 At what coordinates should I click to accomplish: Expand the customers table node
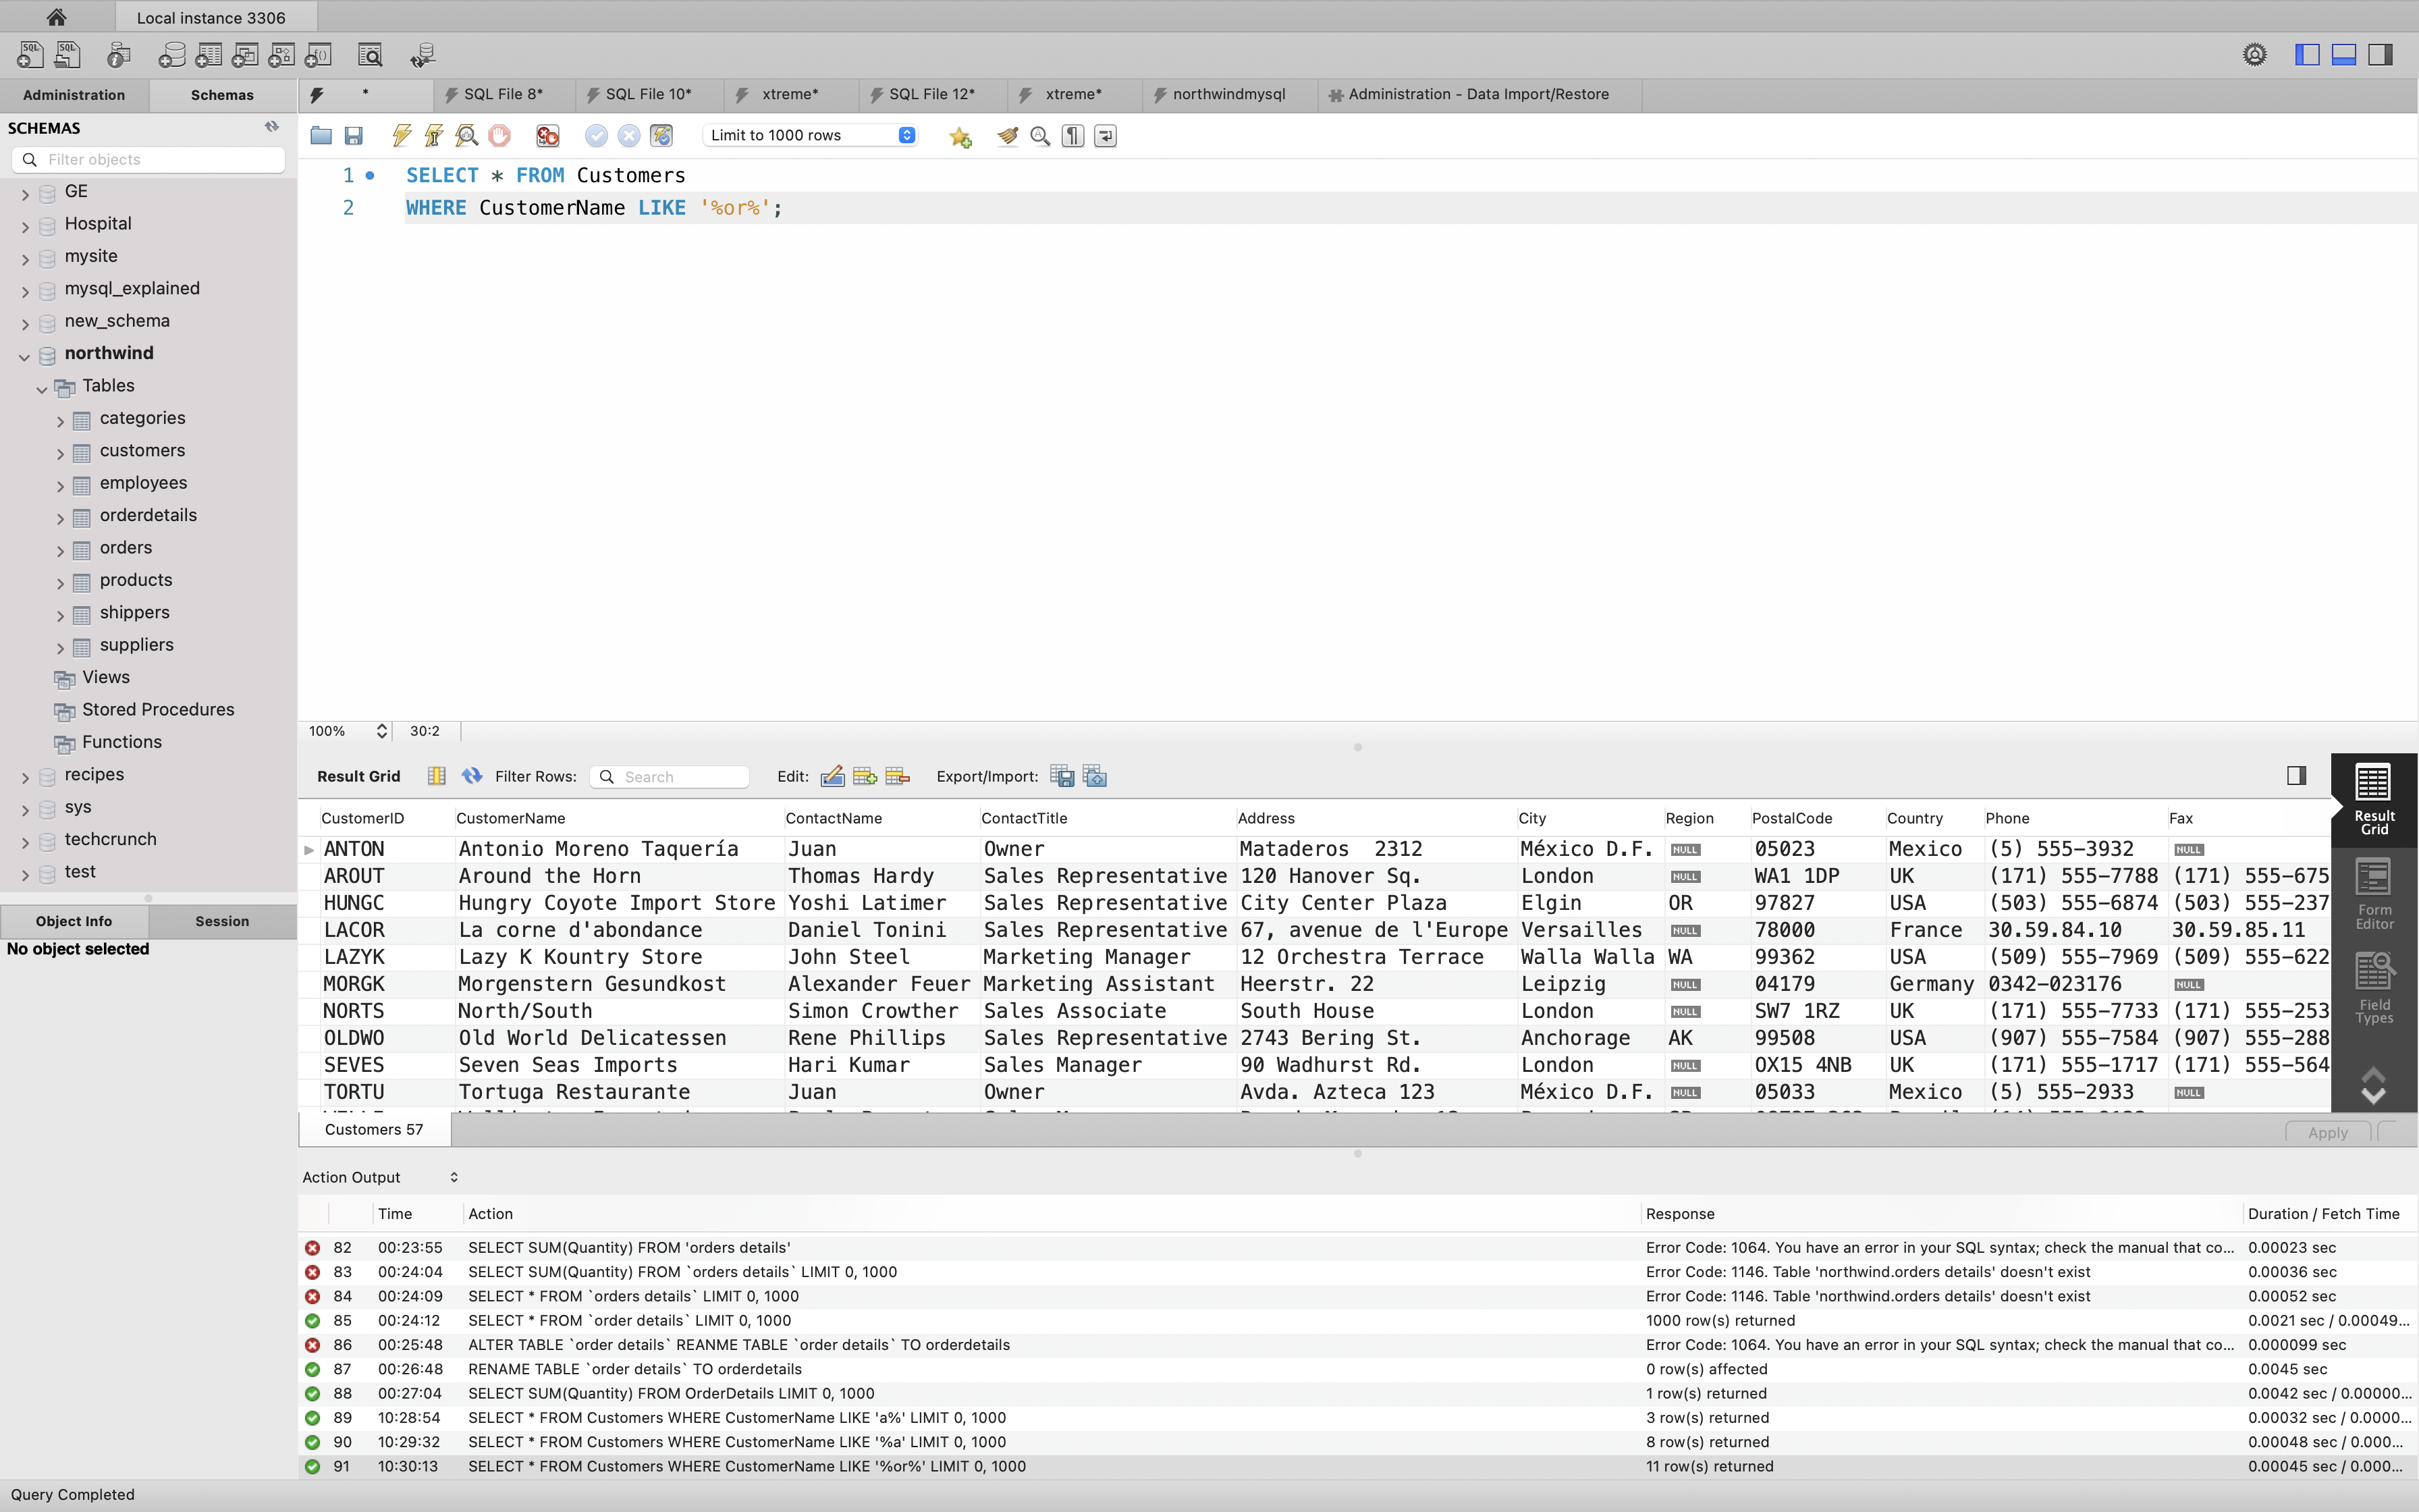[60, 453]
